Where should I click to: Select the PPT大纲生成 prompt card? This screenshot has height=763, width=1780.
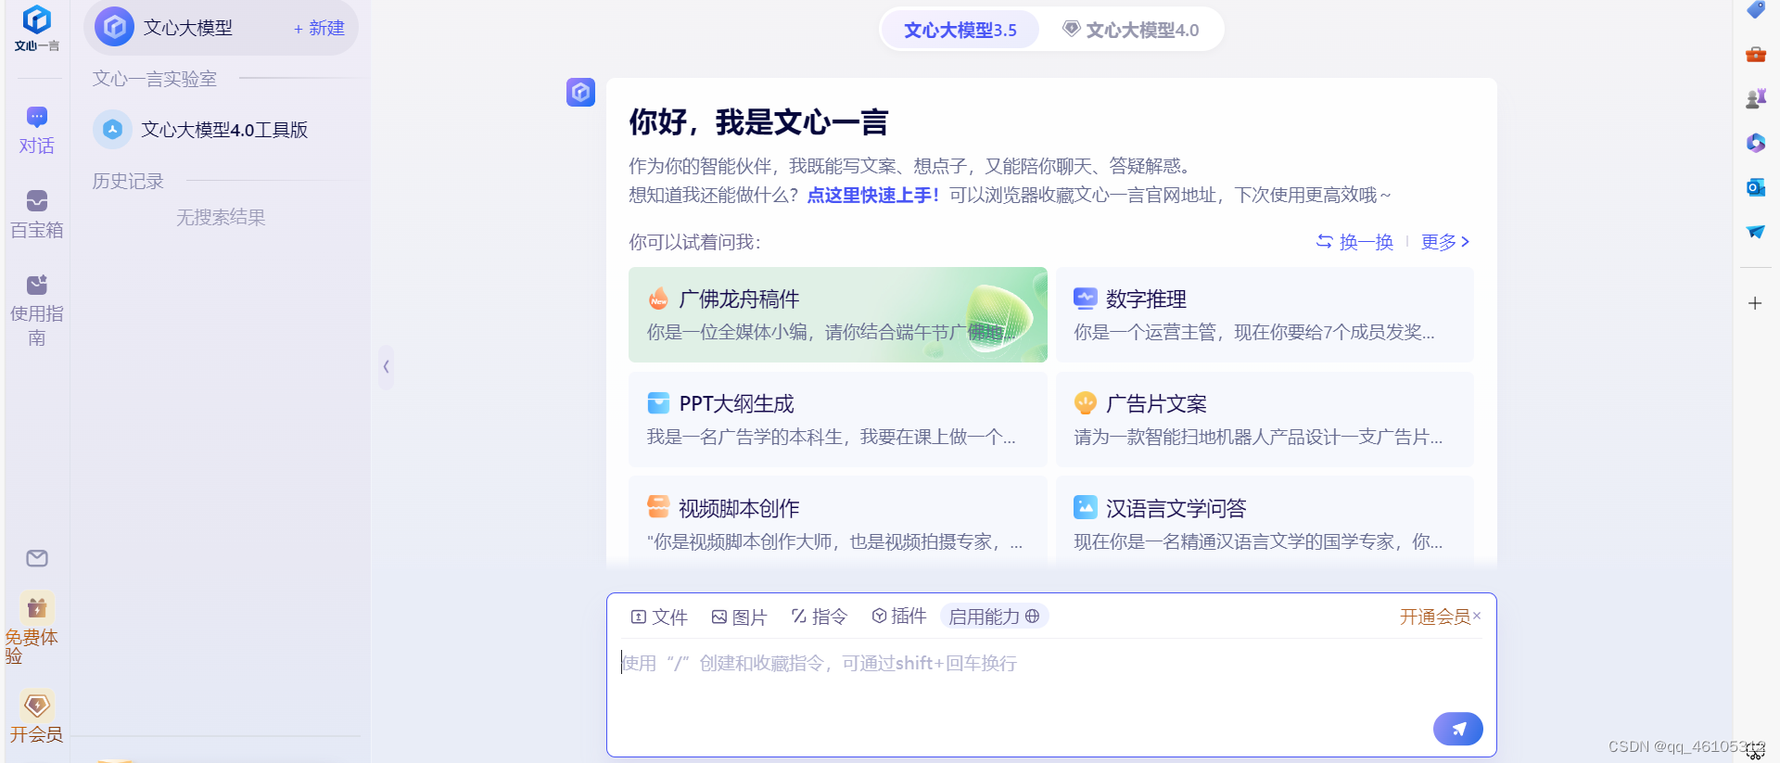tap(838, 419)
